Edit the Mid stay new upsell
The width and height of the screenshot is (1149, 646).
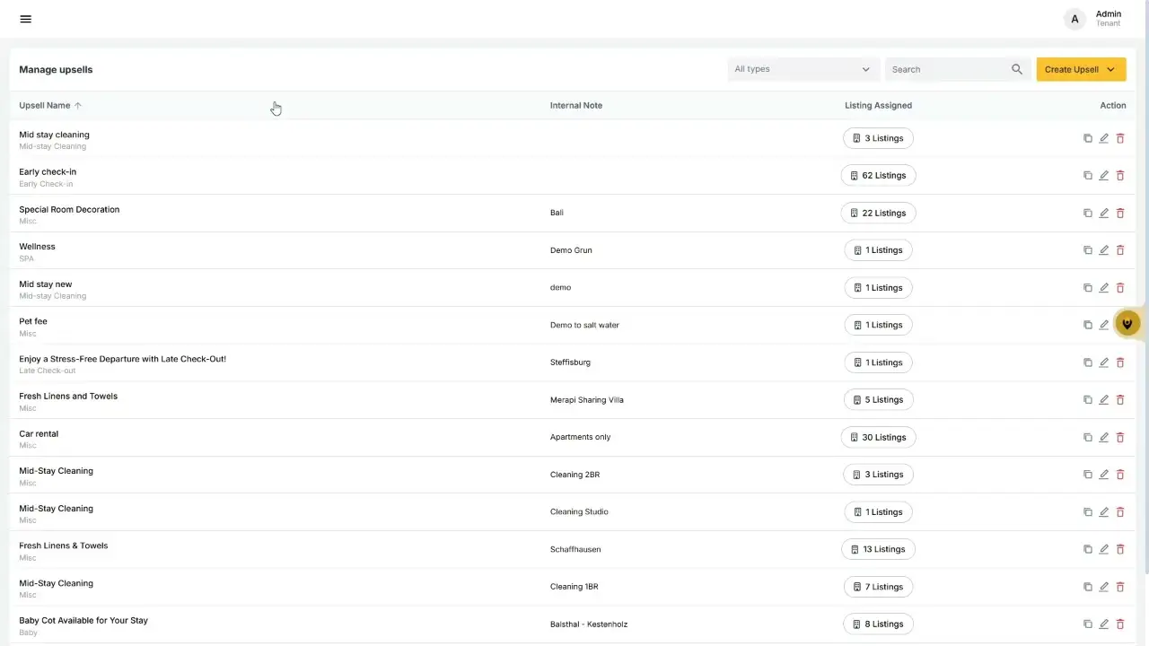(x=1104, y=288)
